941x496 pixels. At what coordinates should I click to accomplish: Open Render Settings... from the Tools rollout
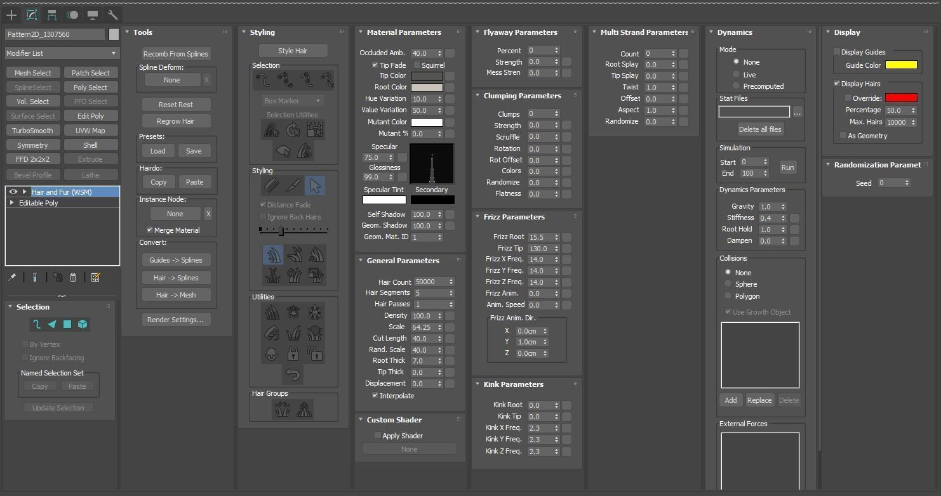[x=175, y=320]
